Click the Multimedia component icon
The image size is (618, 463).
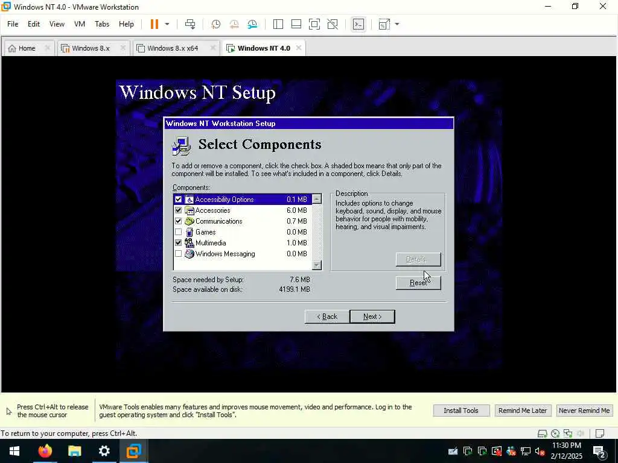190,243
